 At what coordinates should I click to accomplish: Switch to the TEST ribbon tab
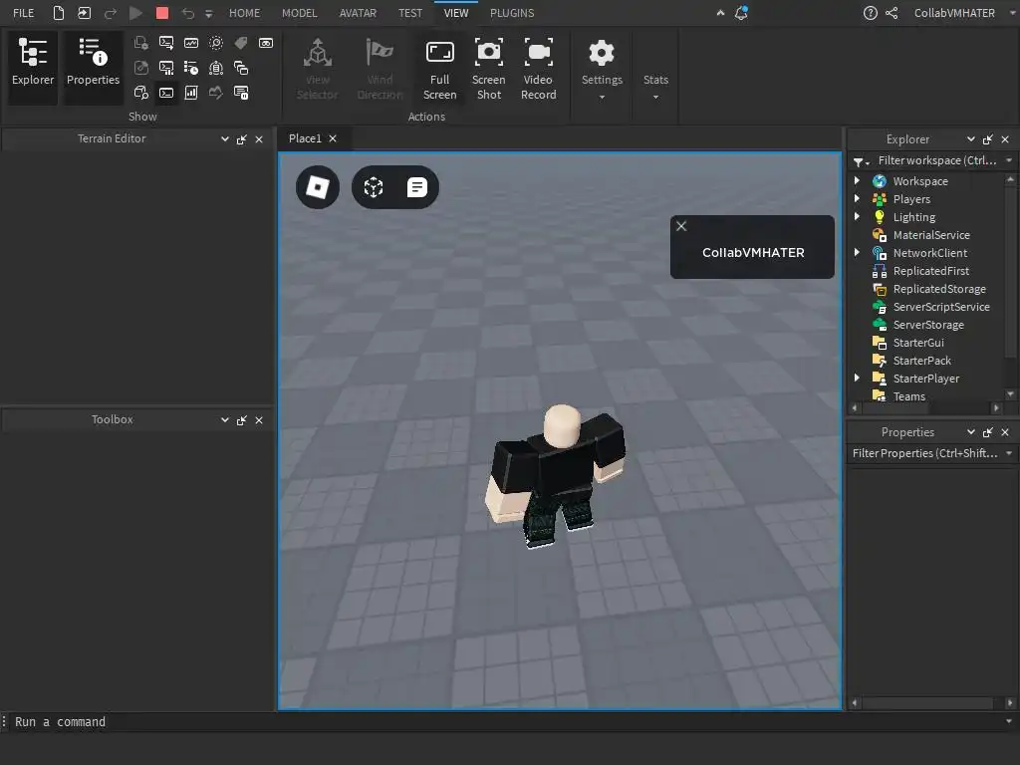(x=409, y=13)
